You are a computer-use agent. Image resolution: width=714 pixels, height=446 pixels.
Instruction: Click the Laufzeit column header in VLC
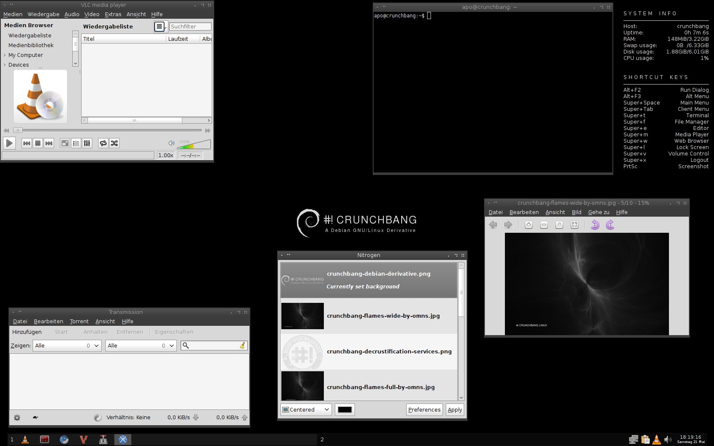[183, 39]
